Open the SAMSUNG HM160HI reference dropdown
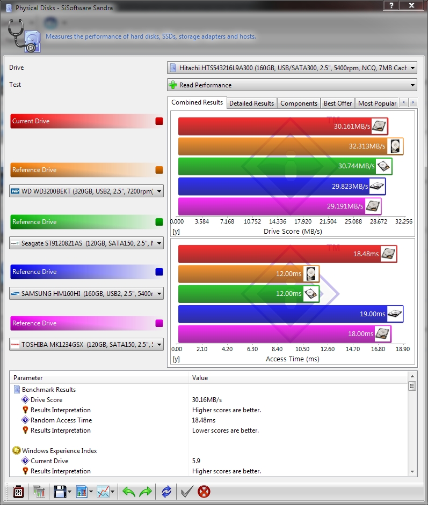The image size is (428, 505). coord(86,293)
